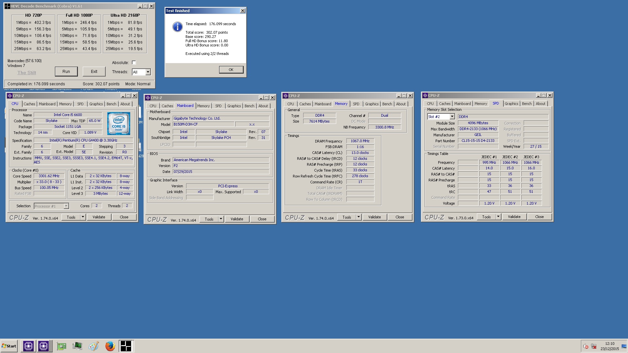Switch to Caches tab in CPU window
The image size is (628, 353).
coord(29,104)
